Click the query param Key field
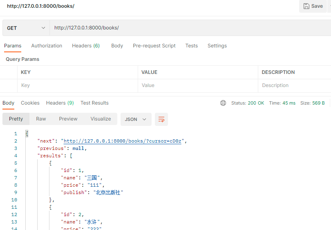Screen dimensions: 331x230 (x=78, y=85)
